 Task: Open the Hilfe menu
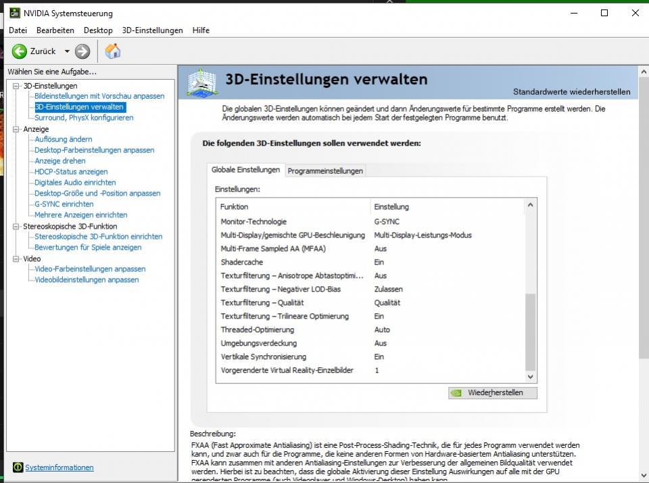(x=201, y=30)
